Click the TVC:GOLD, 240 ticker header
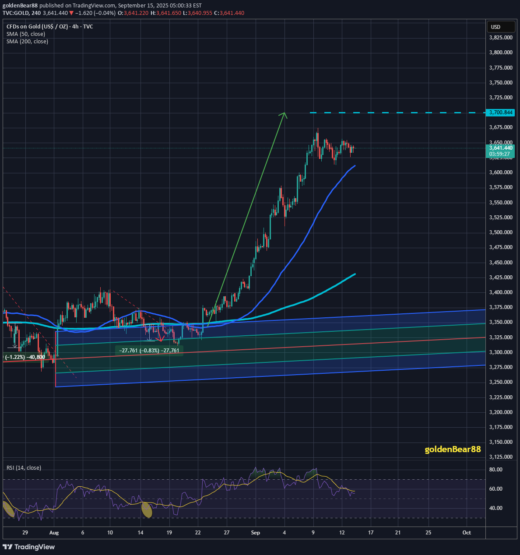Viewport: 520px width, 555px height. tap(22, 13)
